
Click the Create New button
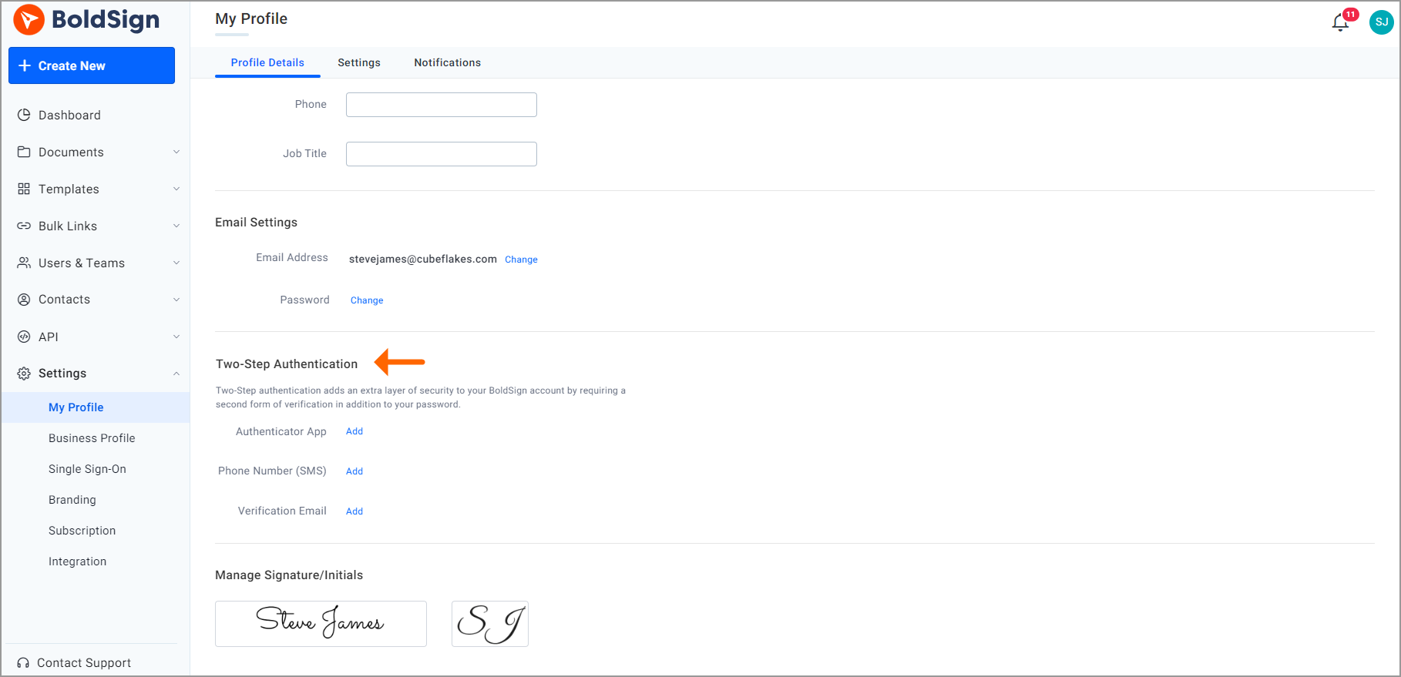pos(91,65)
